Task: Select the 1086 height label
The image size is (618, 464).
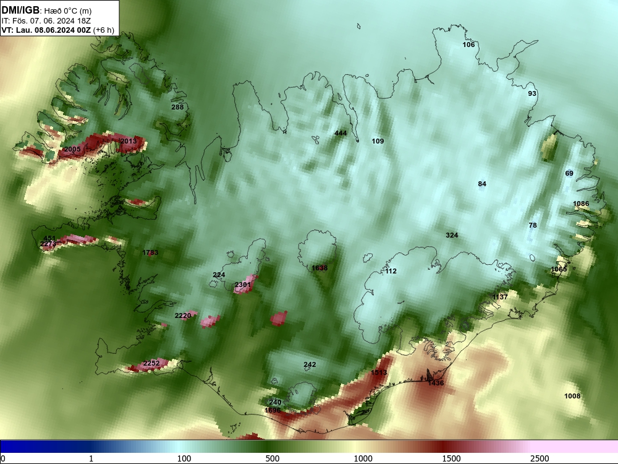Action: 581,204
